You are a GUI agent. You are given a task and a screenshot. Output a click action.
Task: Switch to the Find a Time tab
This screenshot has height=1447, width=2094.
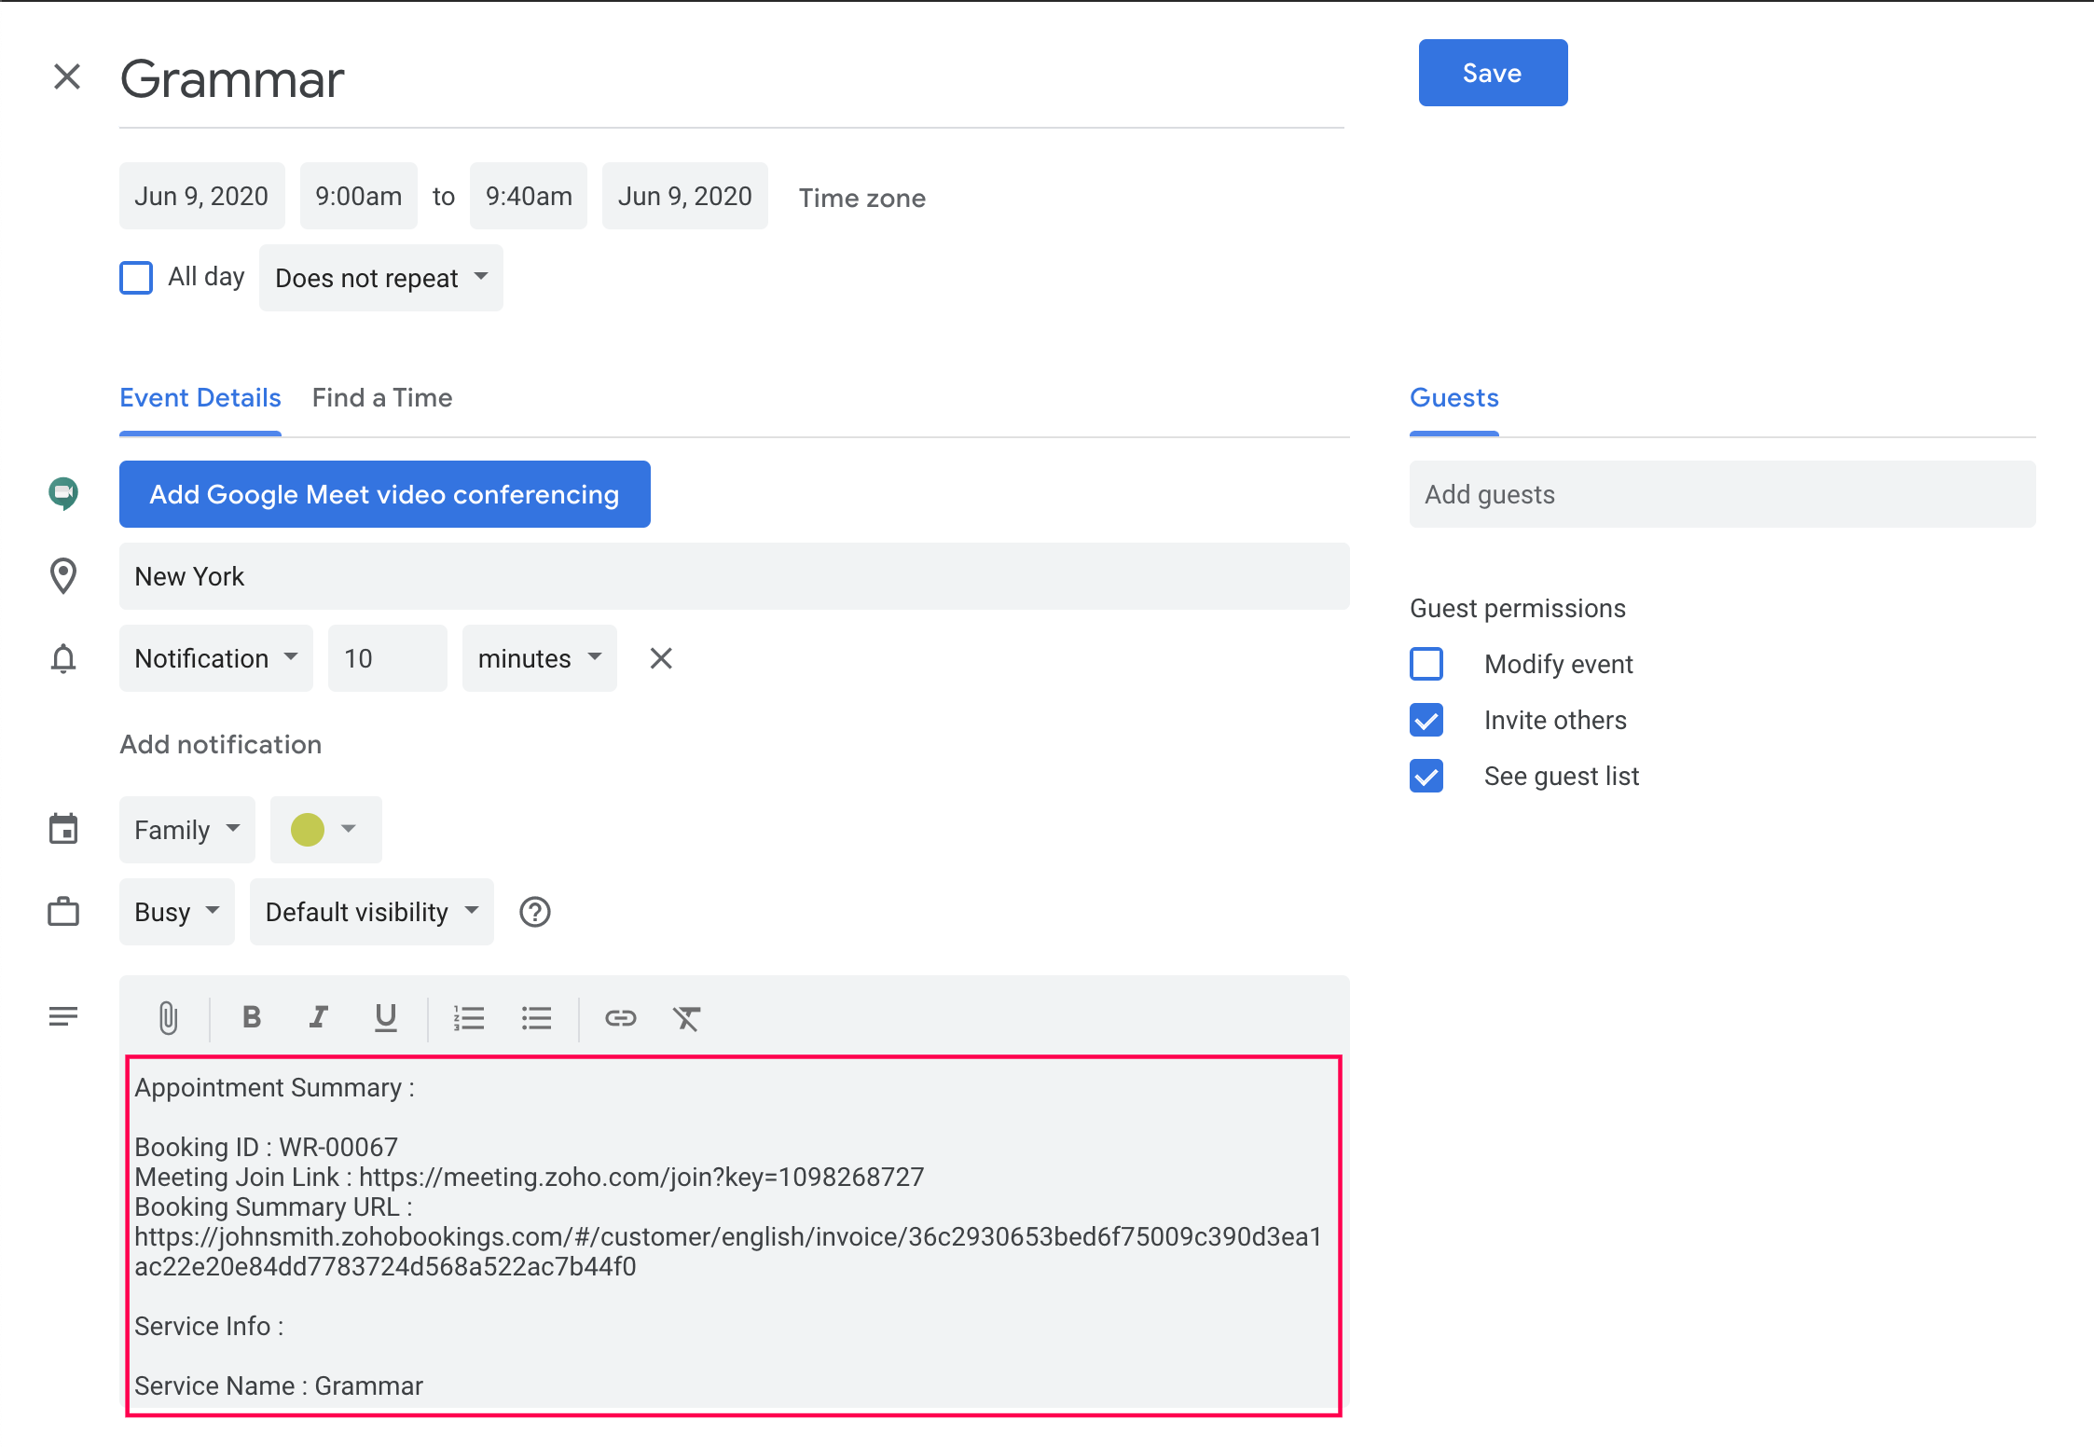point(381,398)
